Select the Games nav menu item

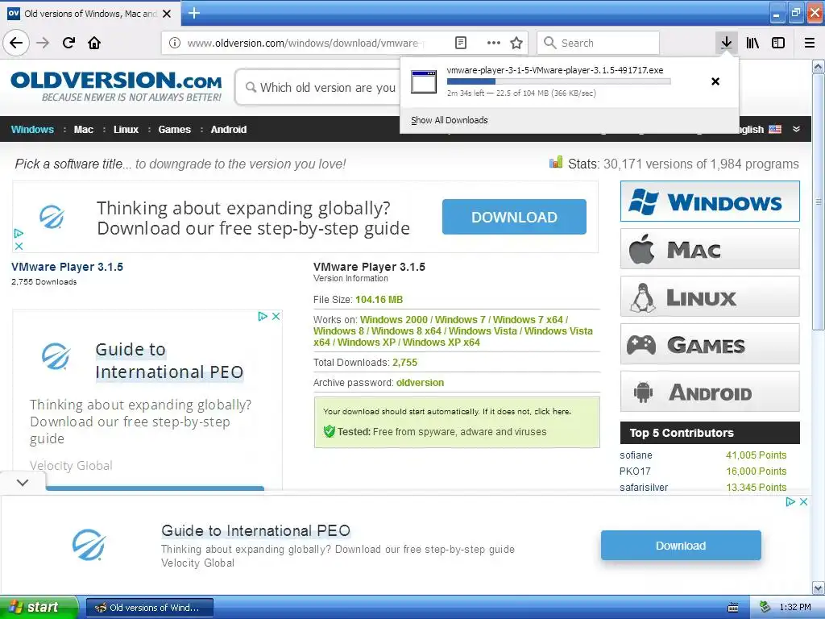(175, 130)
